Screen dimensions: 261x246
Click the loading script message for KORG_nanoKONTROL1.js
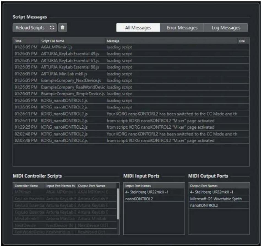pos(119,101)
